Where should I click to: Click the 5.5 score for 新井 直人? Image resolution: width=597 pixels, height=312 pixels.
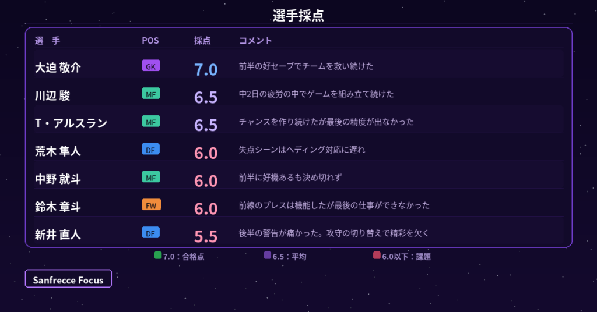pyautogui.click(x=206, y=236)
